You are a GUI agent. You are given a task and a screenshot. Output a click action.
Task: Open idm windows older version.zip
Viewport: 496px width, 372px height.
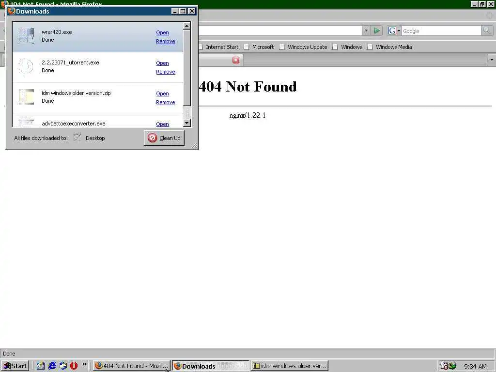[162, 93]
